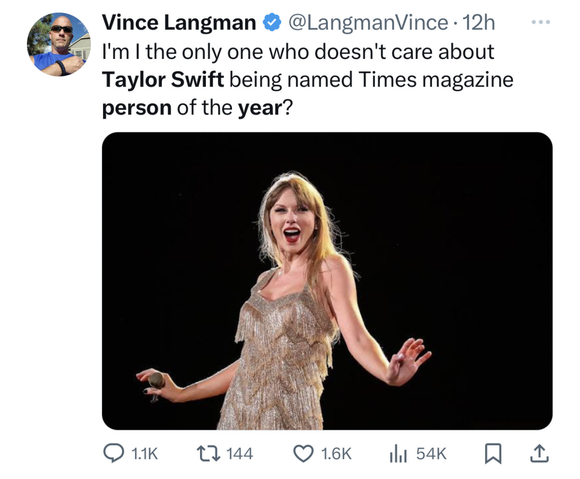Share the tweet using the share icon
The image size is (580, 479).
tap(540, 453)
